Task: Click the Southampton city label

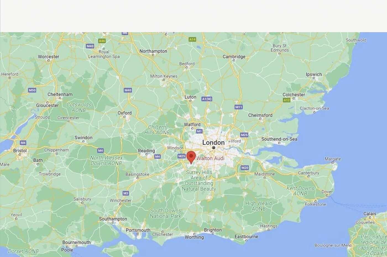Action: [113, 219]
